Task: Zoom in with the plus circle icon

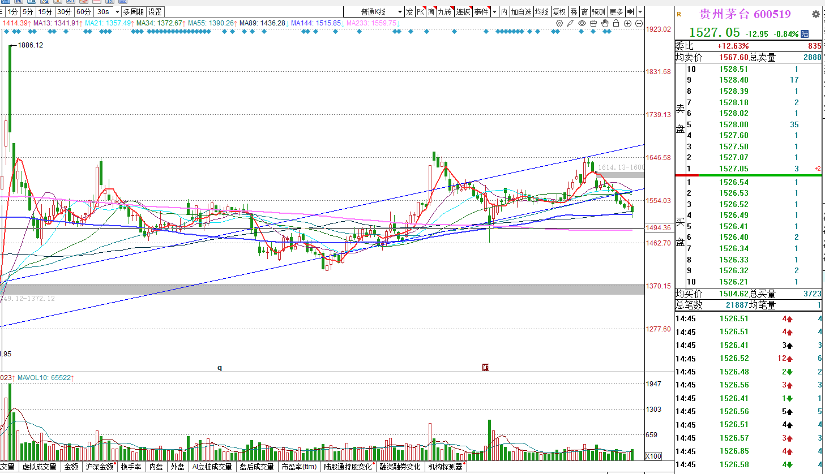Action: [628, 23]
